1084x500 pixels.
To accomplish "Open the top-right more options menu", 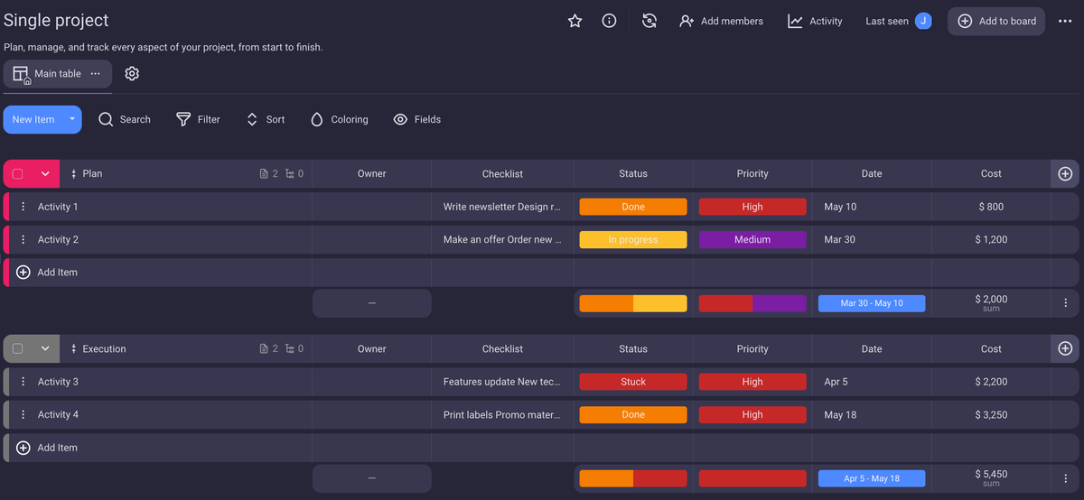I will pos(1065,21).
